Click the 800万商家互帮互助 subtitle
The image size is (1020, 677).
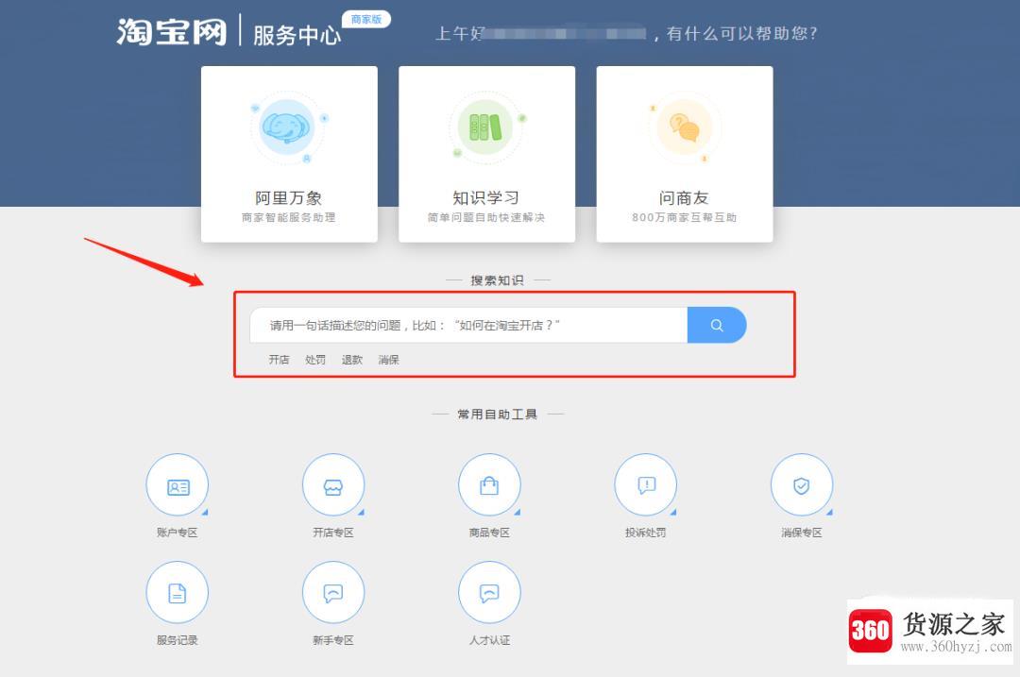[685, 217]
